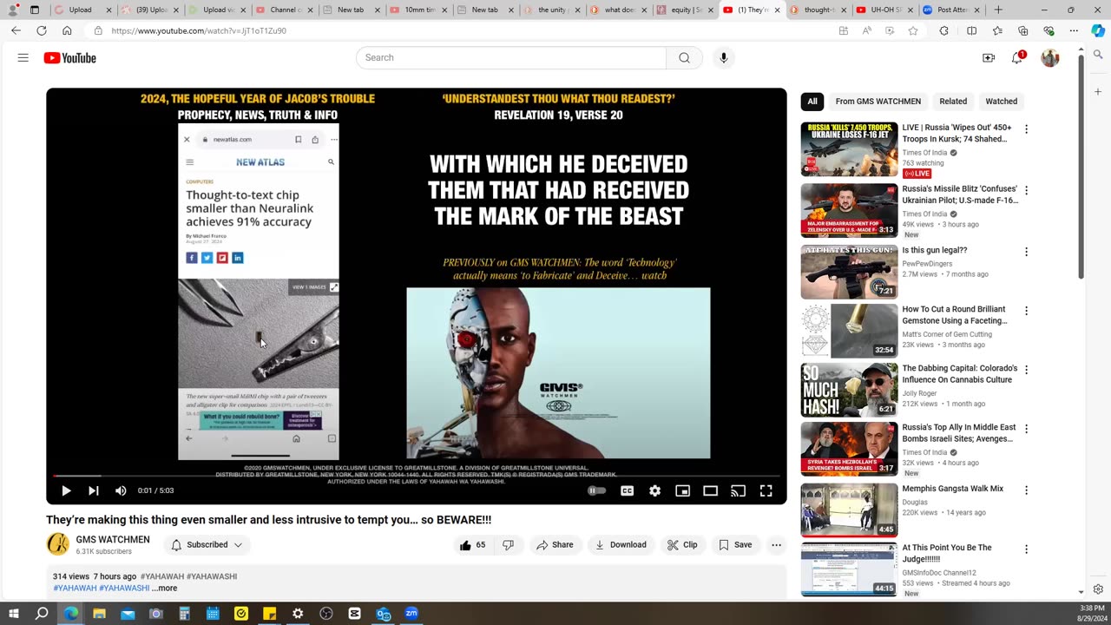The height and width of the screenshot is (625, 1111).
Task: Skip to the next video
Action: [x=93, y=490]
